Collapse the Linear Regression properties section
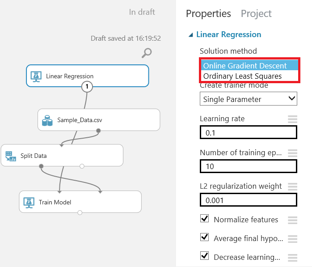Screen dimensions: 312x267 pos(190,35)
